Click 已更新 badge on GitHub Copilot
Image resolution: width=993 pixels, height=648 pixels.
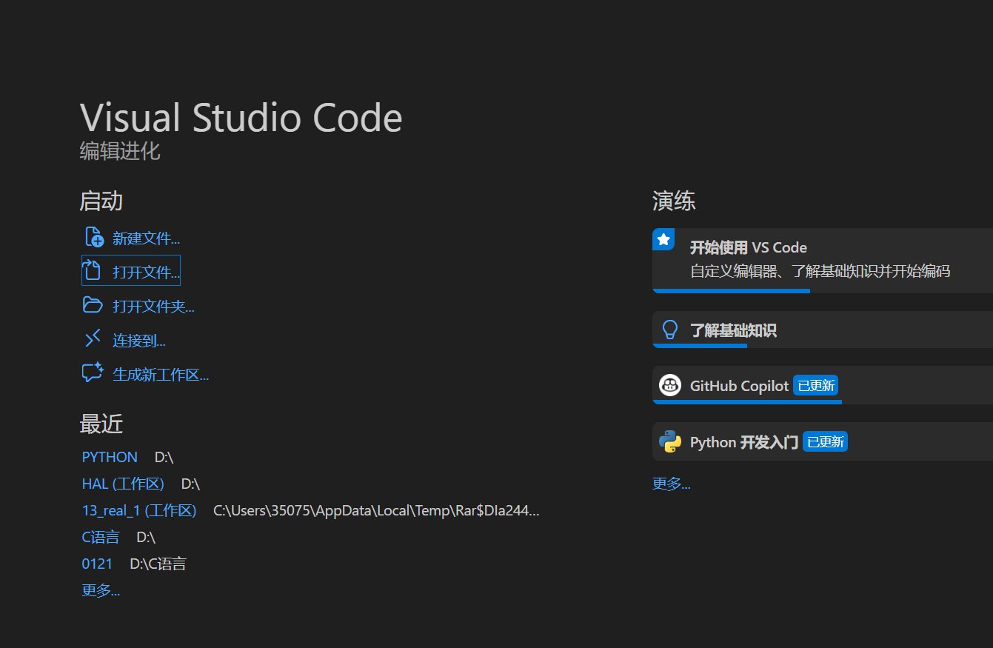(x=815, y=385)
